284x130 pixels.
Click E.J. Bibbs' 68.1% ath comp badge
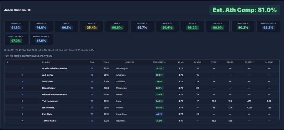[159, 114]
